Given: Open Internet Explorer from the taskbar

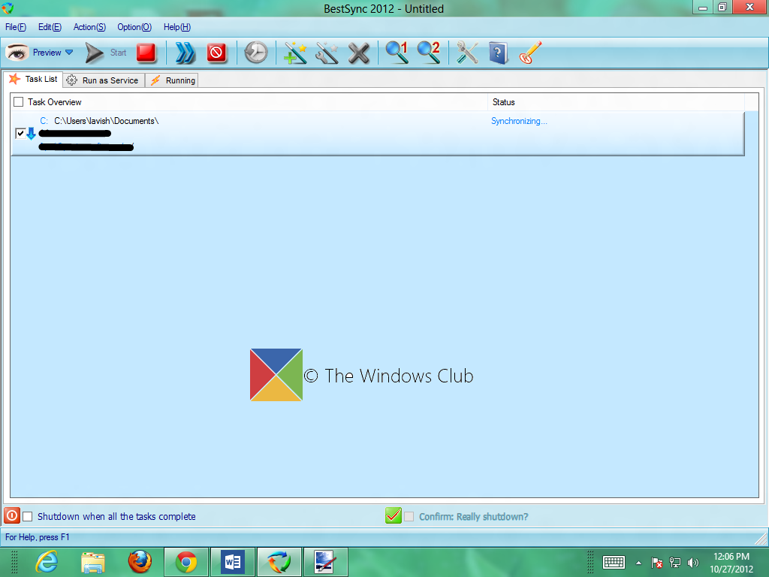Looking at the screenshot, I should click(47, 562).
